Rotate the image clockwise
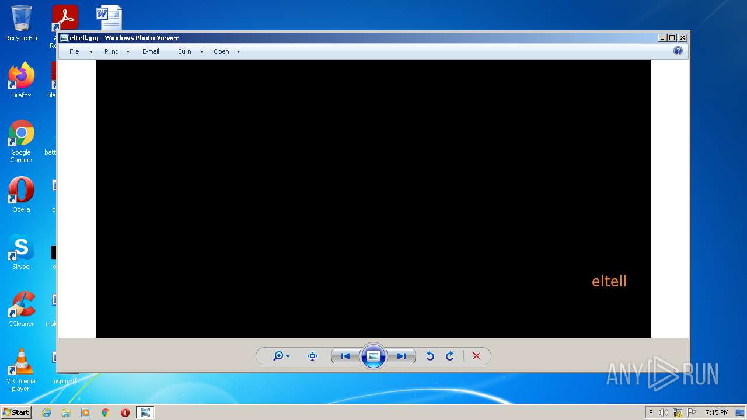The image size is (747, 420). pyautogui.click(x=450, y=356)
